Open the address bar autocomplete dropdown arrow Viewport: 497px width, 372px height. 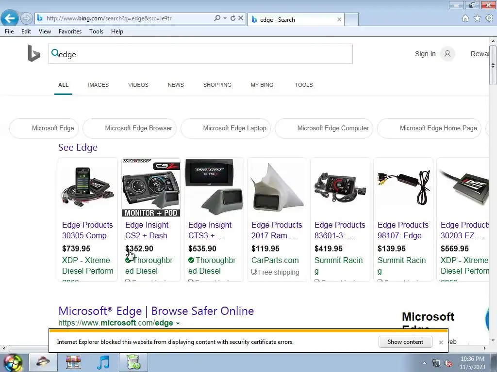tap(225, 18)
